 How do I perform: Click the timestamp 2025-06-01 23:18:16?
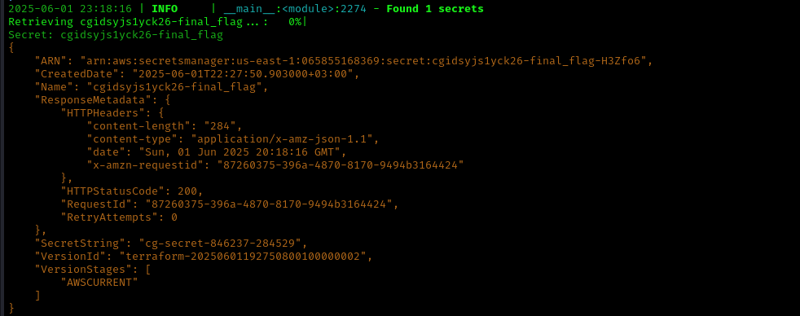coord(70,9)
